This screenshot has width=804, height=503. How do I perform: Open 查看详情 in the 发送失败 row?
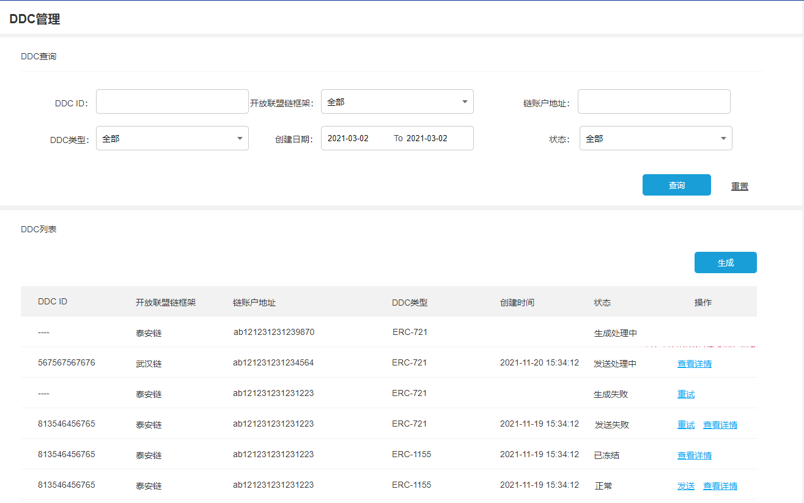tap(720, 425)
